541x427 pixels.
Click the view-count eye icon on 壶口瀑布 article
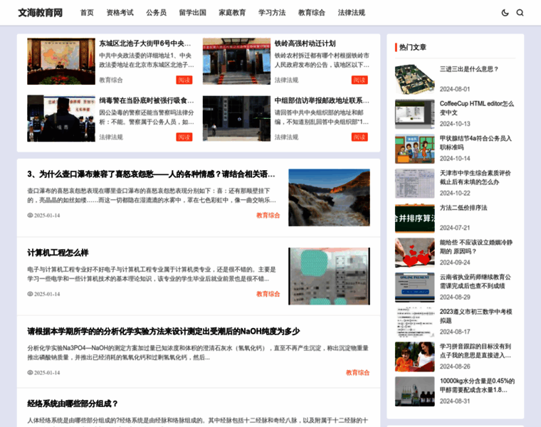30,215
